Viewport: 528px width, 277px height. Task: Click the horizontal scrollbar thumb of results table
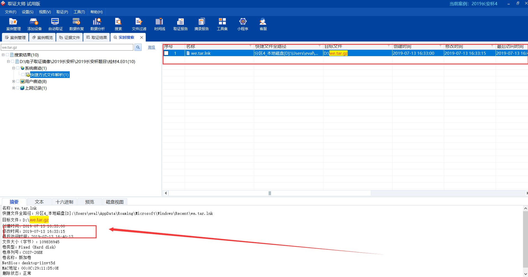[270, 193]
